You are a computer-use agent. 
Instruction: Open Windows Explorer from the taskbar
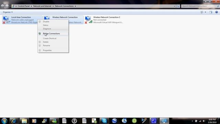(24, 121)
